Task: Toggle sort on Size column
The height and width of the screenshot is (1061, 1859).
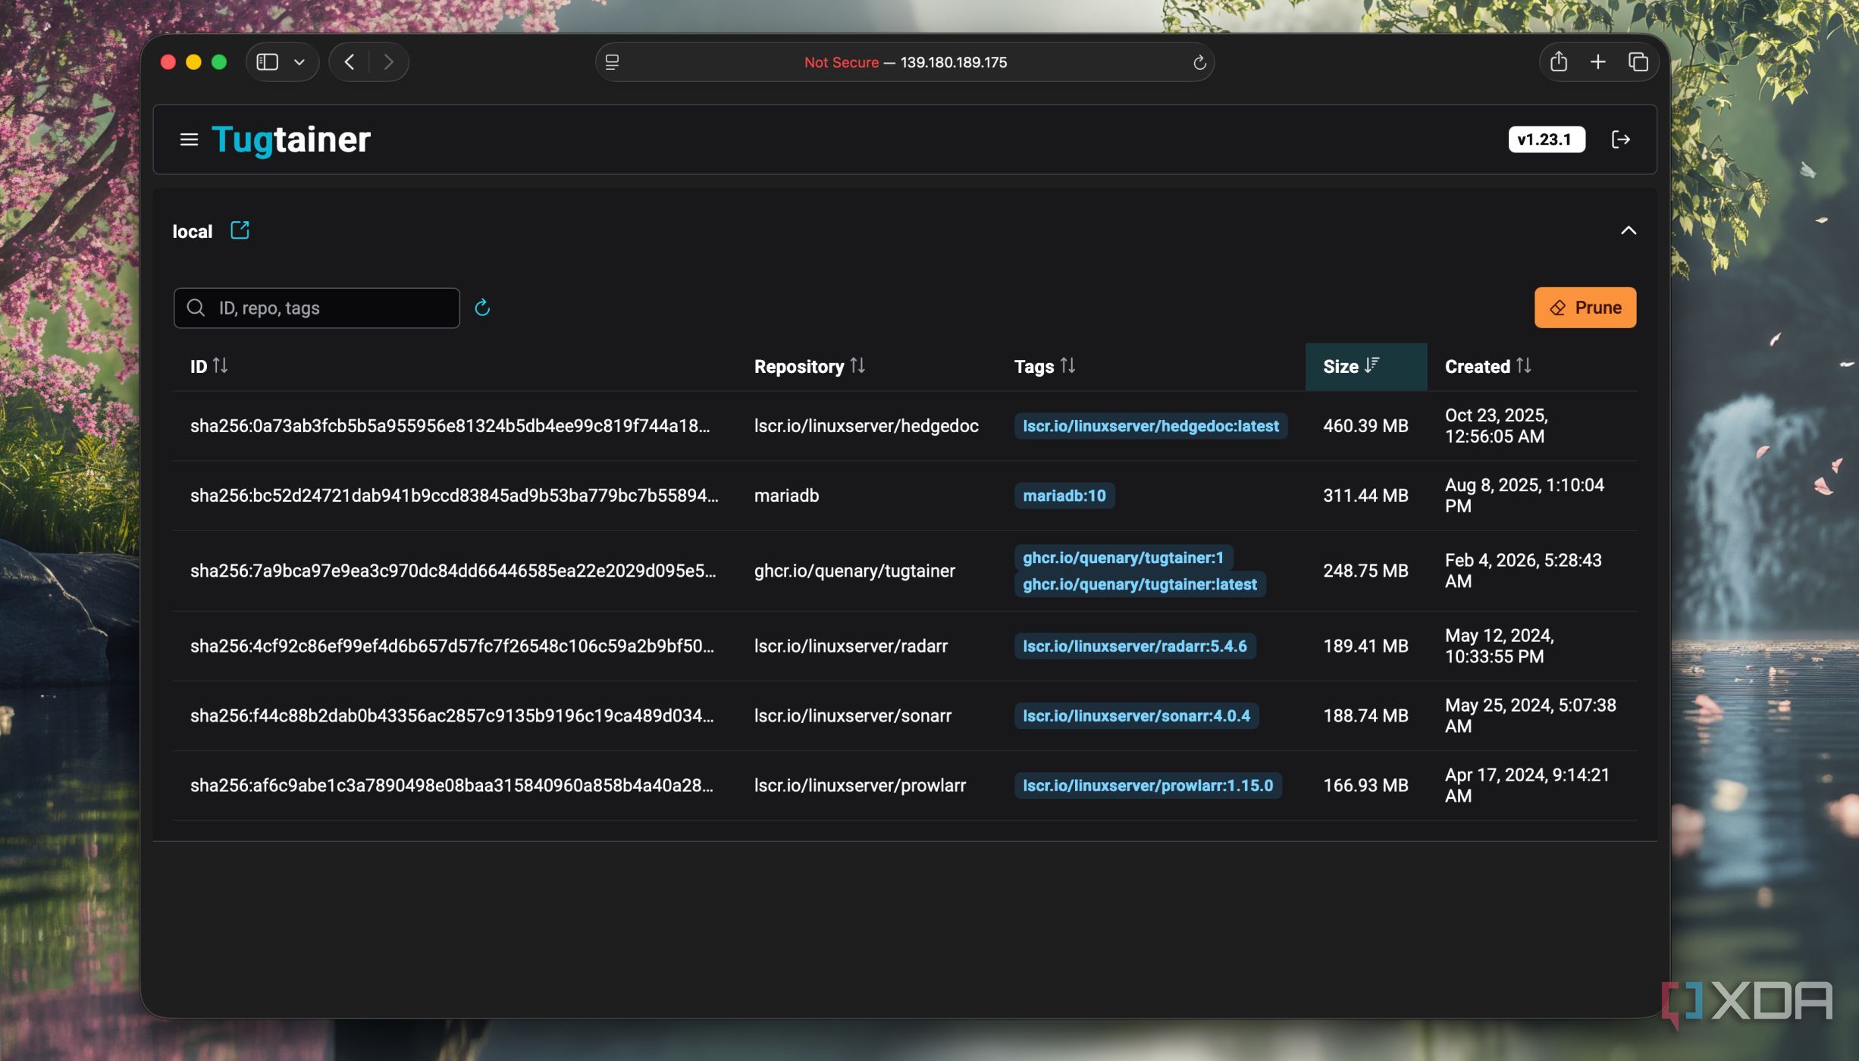Action: (1365, 367)
